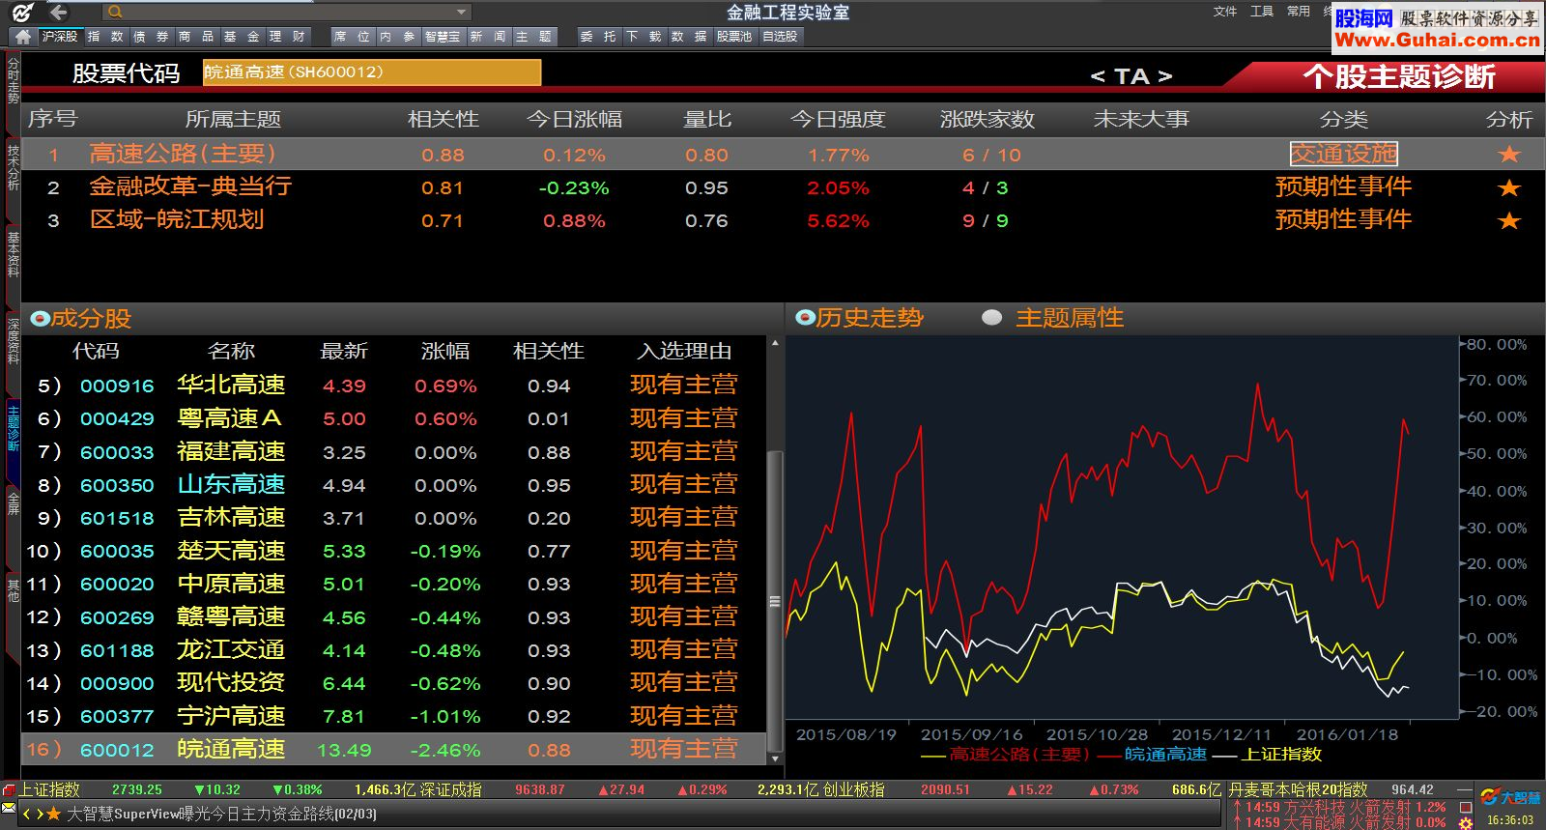Viewport: 1546px width, 830px height.
Task: Select stock code 600012 row
Action: (394, 750)
